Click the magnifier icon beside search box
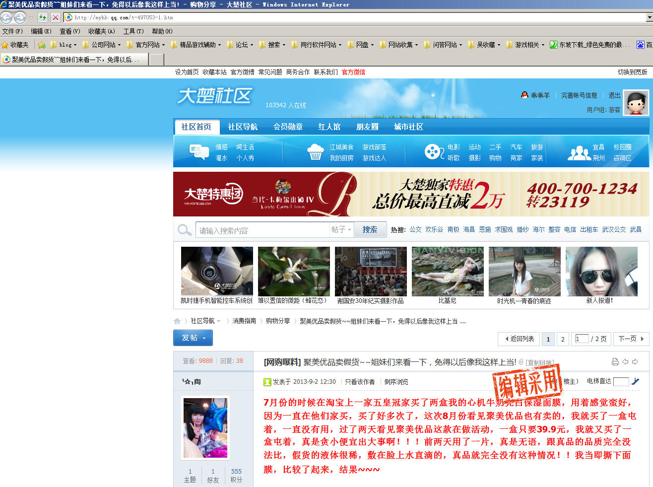This screenshot has height=487, width=653. click(185, 230)
